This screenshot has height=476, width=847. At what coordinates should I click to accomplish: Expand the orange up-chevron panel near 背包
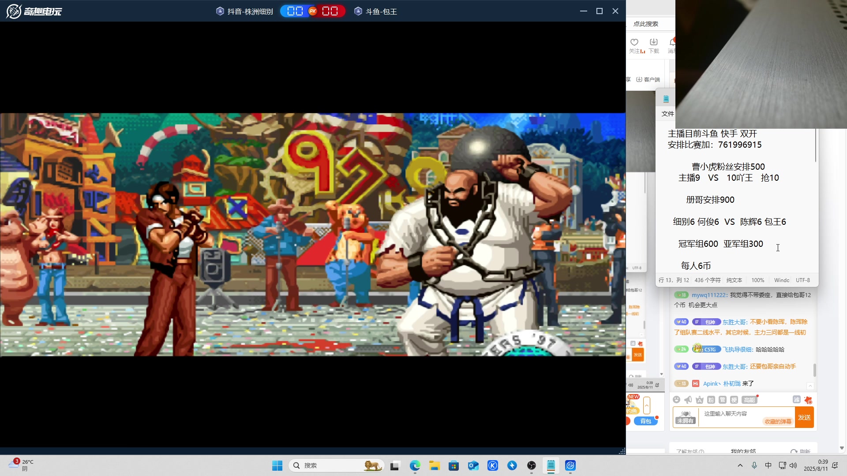pyautogui.click(x=647, y=405)
